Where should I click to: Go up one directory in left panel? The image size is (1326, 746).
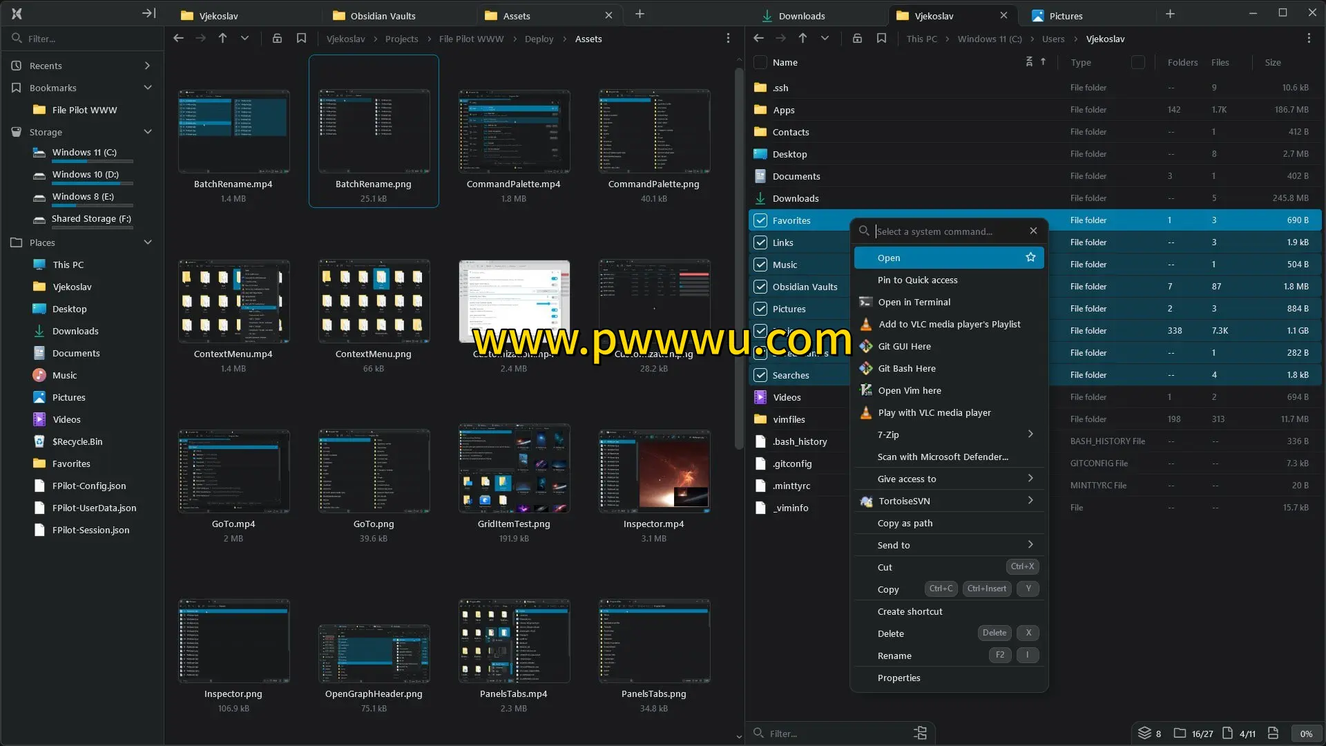(222, 39)
